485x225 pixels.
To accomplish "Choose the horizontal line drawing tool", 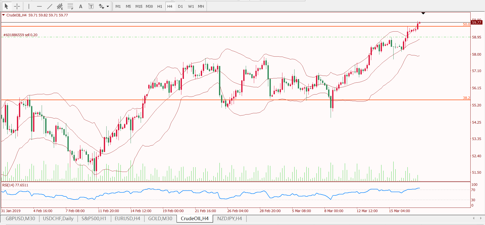I will (39, 6).
